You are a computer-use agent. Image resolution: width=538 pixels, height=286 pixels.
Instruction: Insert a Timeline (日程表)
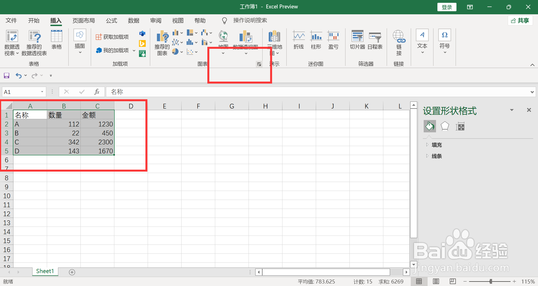[x=375, y=40]
